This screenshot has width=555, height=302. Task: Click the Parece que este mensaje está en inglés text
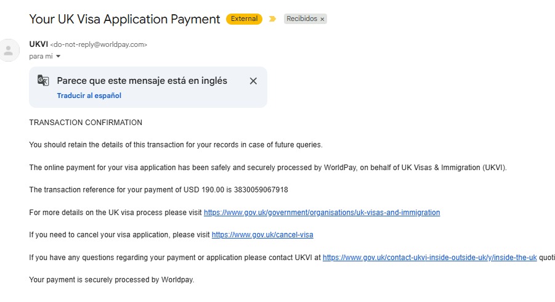tap(142, 81)
